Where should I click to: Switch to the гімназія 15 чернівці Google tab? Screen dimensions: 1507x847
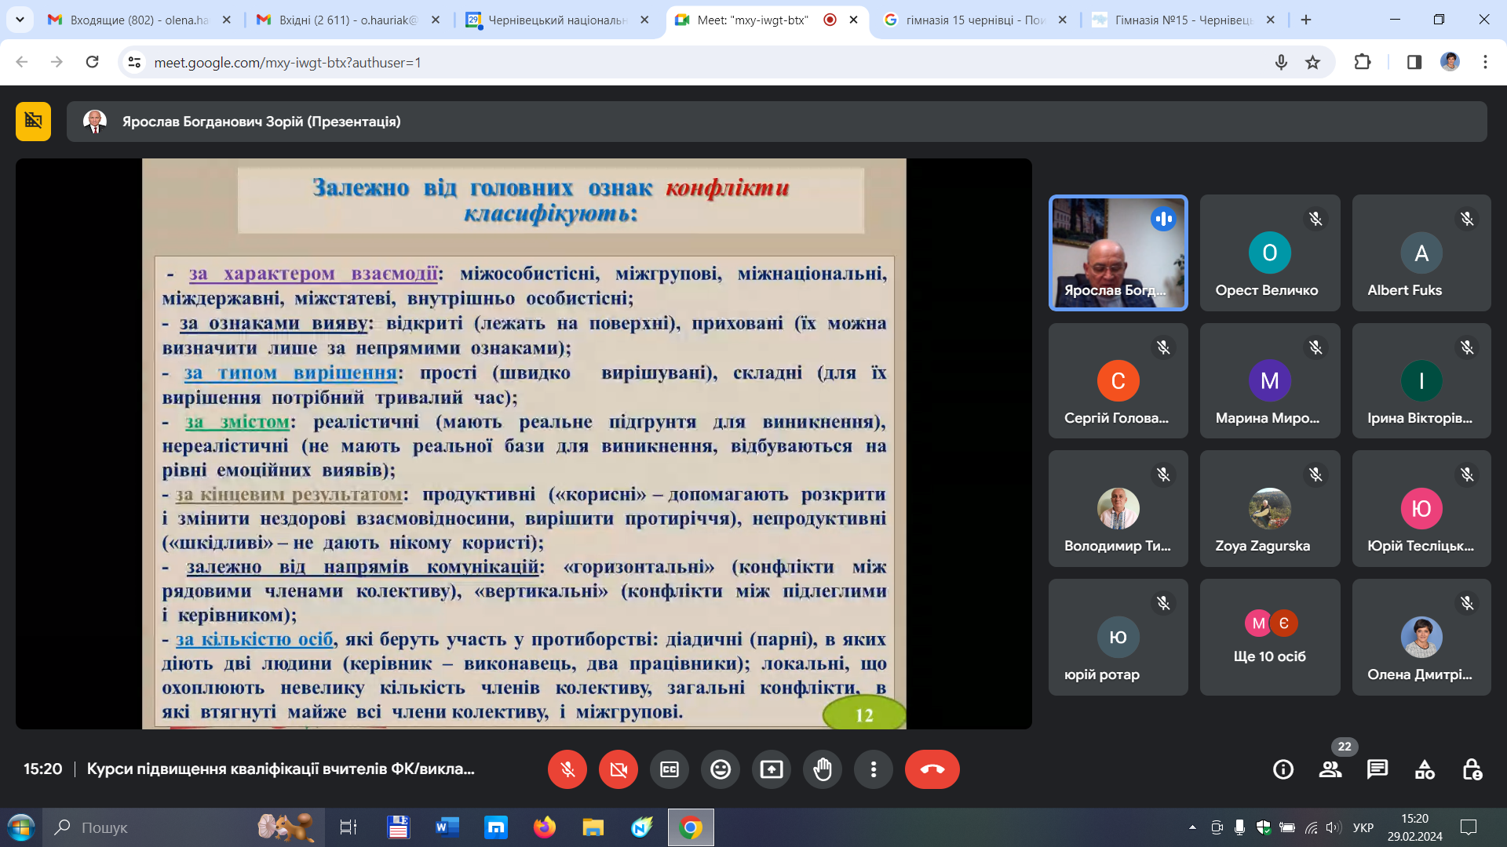click(x=974, y=20)
